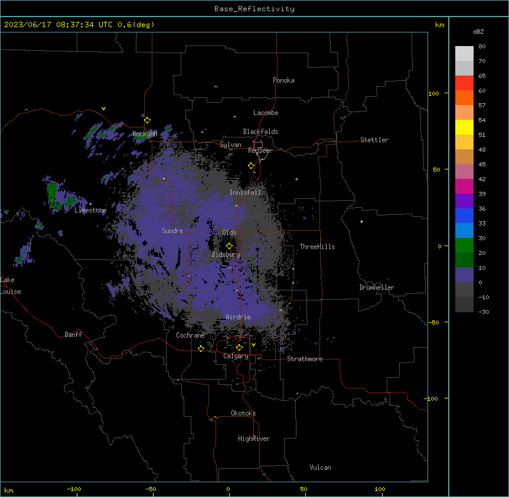Click the yellow V marker northwest of RockyMH
Viewport: 509px width, 497px height.
[103, 109]
